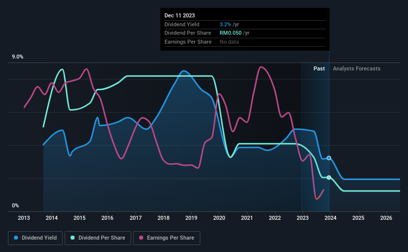The image size is (408, 252).
Task: Click the 2021 x-axis label
Action: point(246,218)
